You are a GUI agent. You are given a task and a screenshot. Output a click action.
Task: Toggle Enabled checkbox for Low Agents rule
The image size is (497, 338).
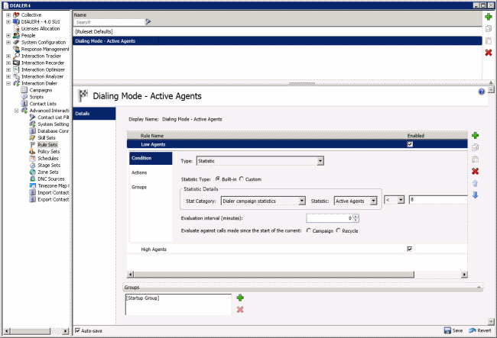pos(411,143)
